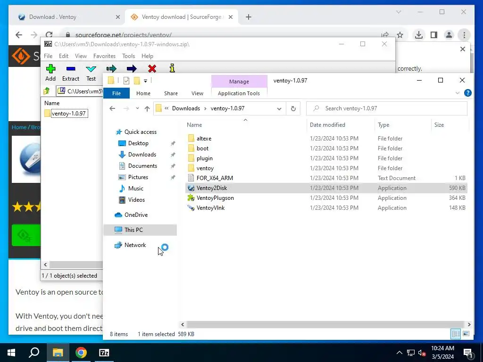483x362 pixels.
Task: Click the Extract icon in 7-Zip
Action: click(x=71, y=68)
